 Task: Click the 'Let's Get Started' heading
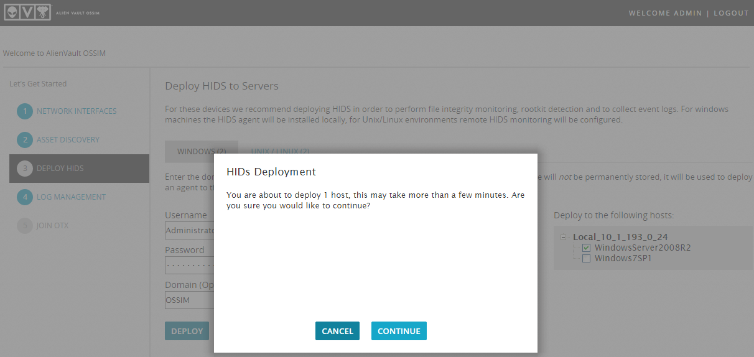(38, 83)
